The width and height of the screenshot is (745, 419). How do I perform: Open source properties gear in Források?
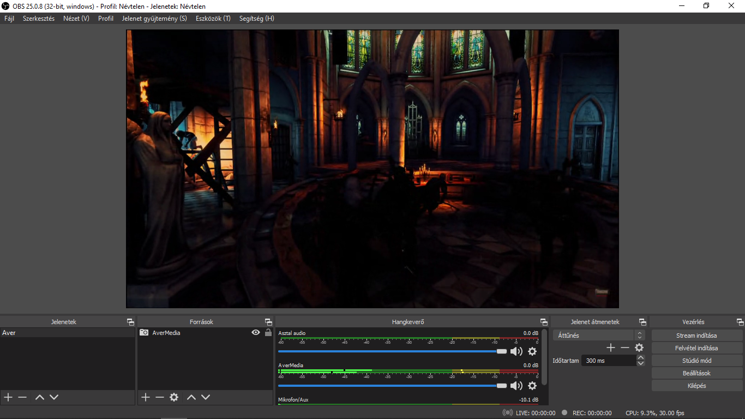(x=174, y=397)
